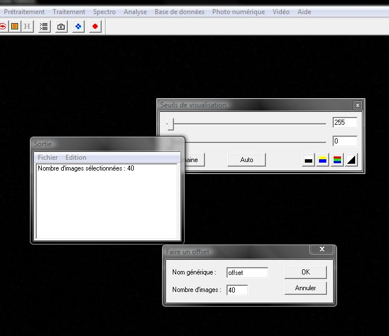Open the Photo numérique menu
Screen dimensions: 389x336
tap(238, 12)
